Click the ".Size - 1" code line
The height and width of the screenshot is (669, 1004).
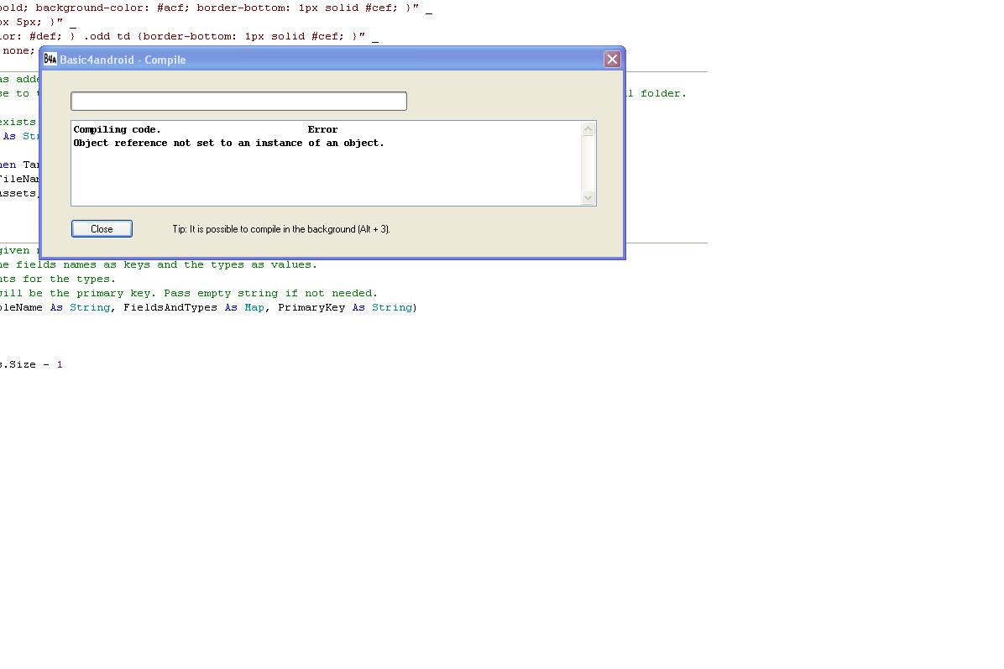pos(31,365)
